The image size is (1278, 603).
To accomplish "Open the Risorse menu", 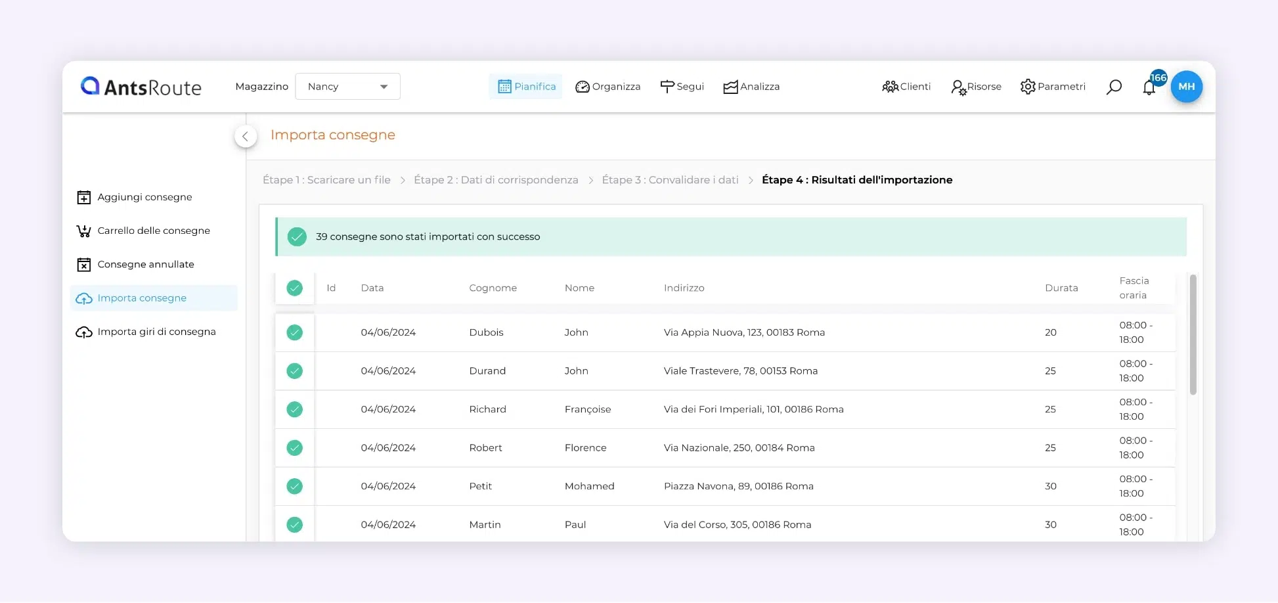I will coord(976,87).
